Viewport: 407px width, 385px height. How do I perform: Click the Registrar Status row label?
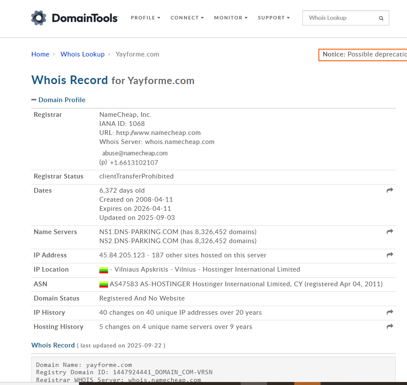pos(58,176)
